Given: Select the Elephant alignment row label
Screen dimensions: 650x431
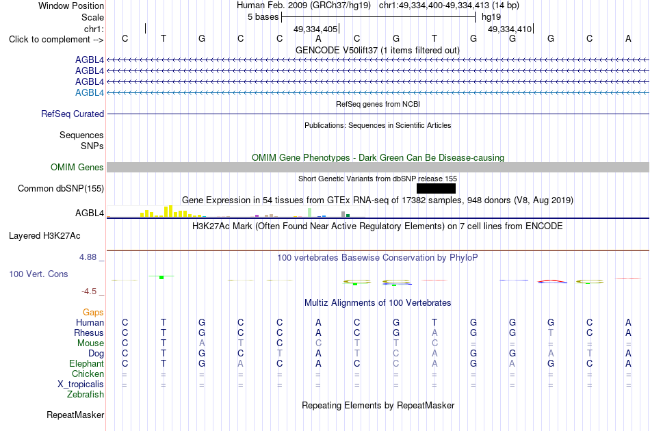Looking at the screenshot, I should [x=86, y=363].
